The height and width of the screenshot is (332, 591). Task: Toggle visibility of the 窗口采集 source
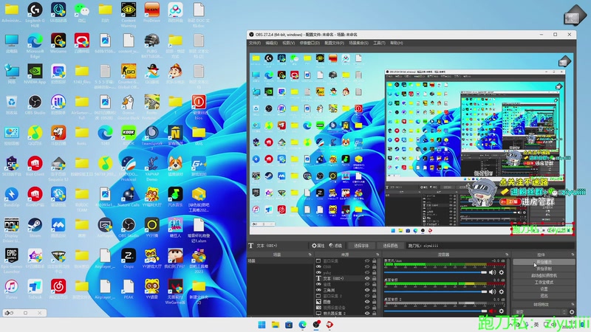click(x=367, y=260)
